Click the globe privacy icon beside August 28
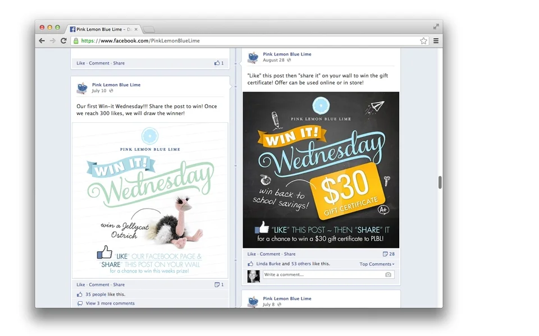The height and width of the screenshot is (336, 539). pyautogui.click(x=289, y=60)
